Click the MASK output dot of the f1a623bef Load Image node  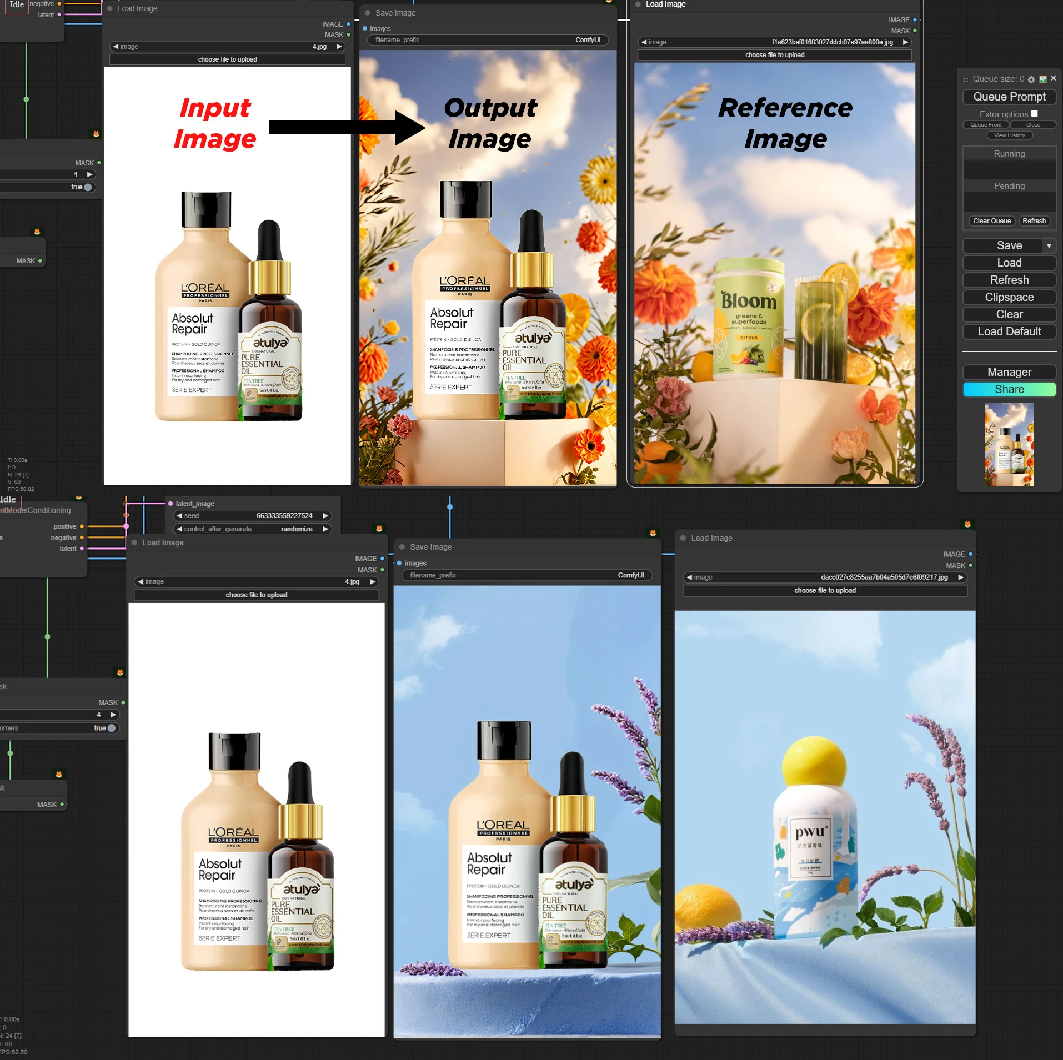point(915,31)
